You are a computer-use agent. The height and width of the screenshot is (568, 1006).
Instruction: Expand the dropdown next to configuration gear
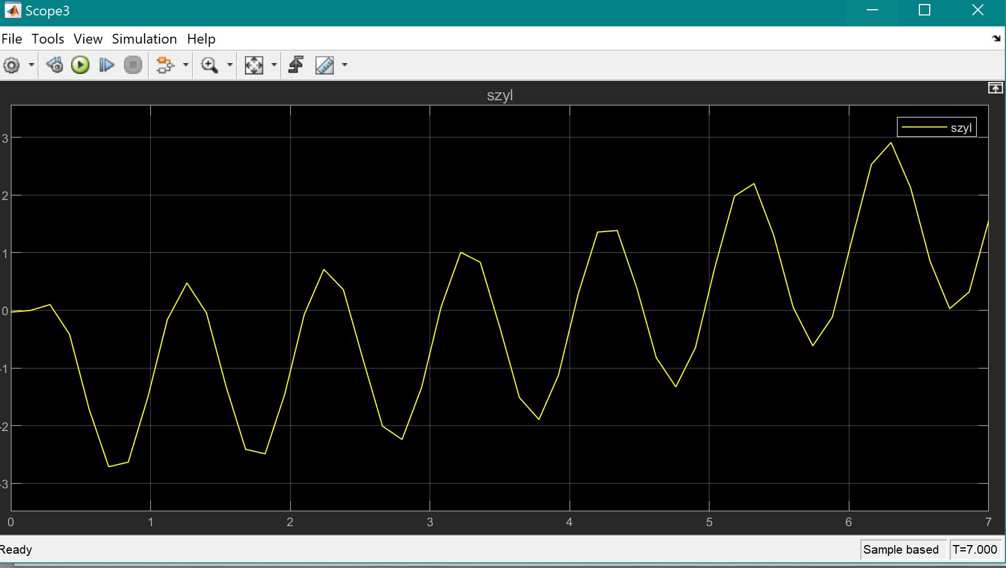(32, 65)
